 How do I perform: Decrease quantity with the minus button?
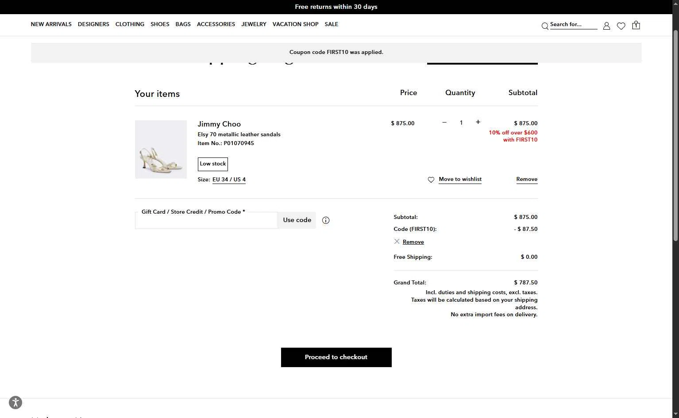444,123
